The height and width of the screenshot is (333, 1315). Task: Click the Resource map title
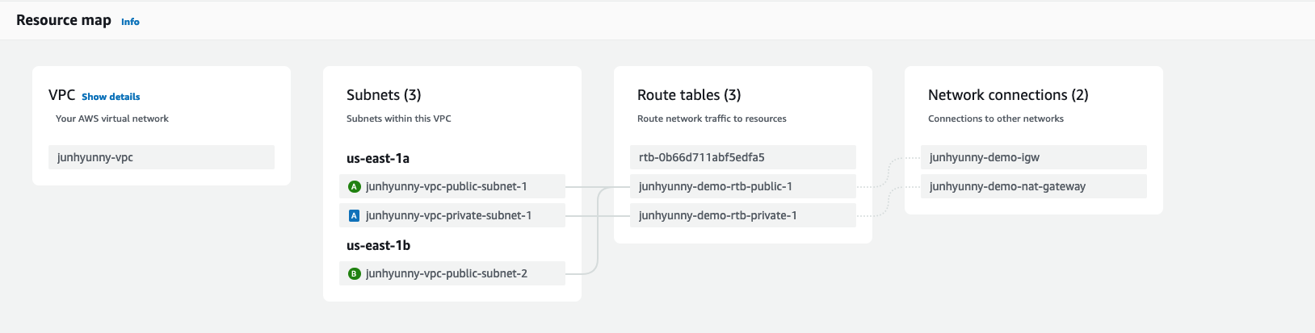pyautogui.click(x=64, y=20)
